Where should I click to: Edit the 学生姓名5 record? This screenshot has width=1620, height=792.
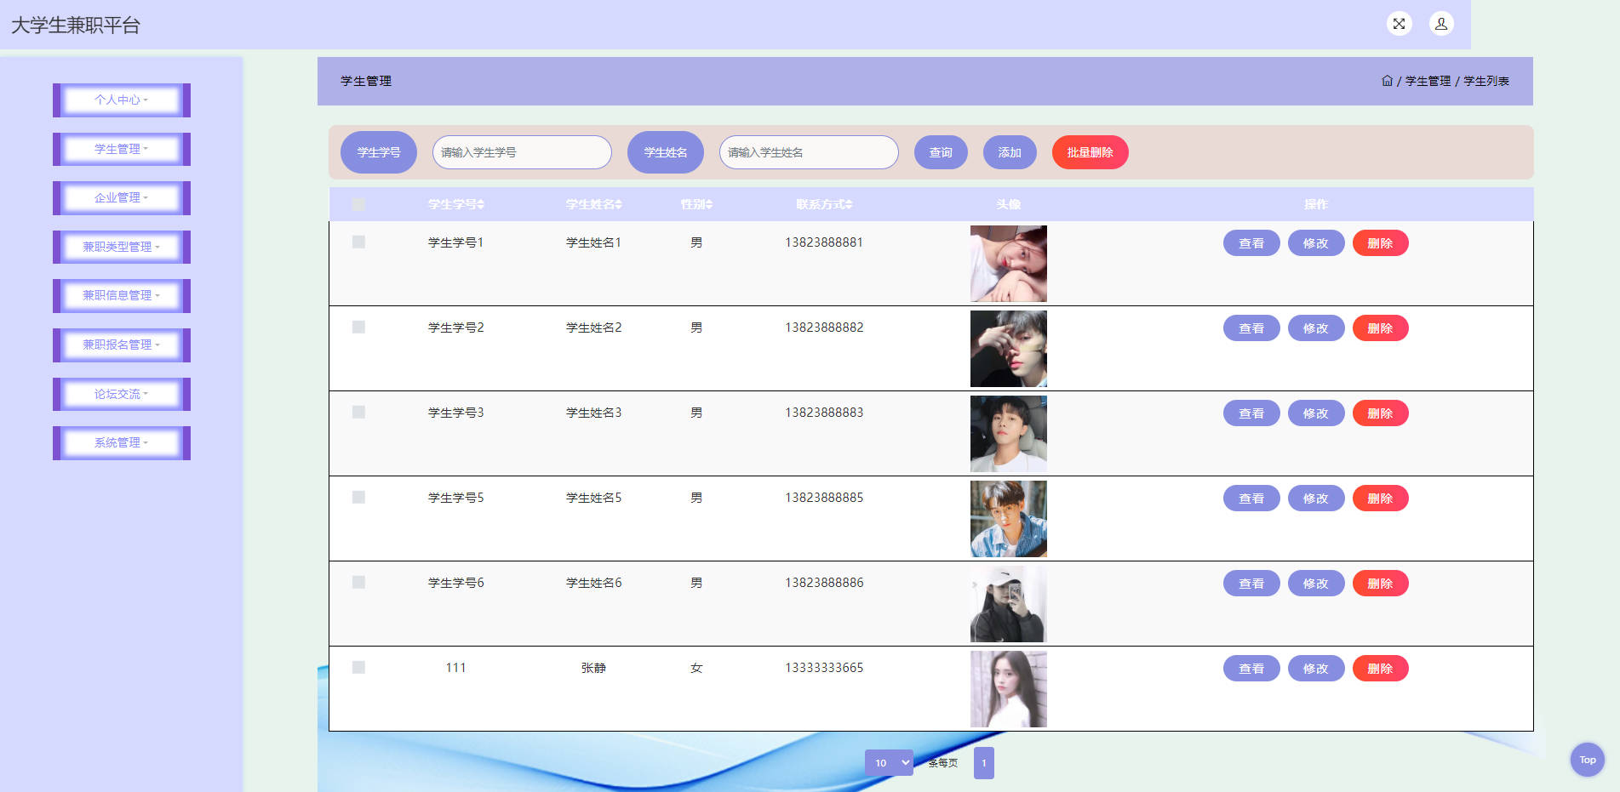[1316, 499]
